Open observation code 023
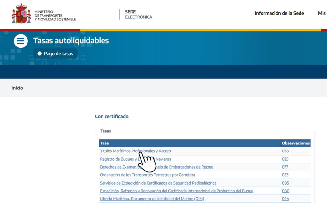 click(285, 175)
